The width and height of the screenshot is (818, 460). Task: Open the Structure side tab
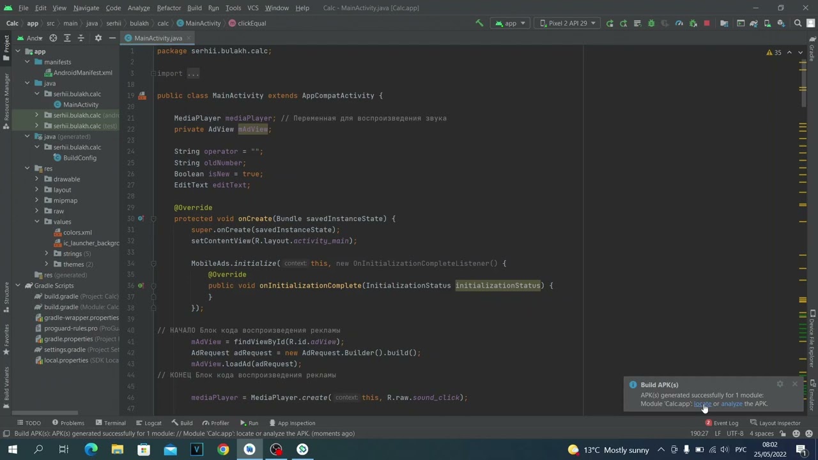pyautogui.click(x=6, y=296)
